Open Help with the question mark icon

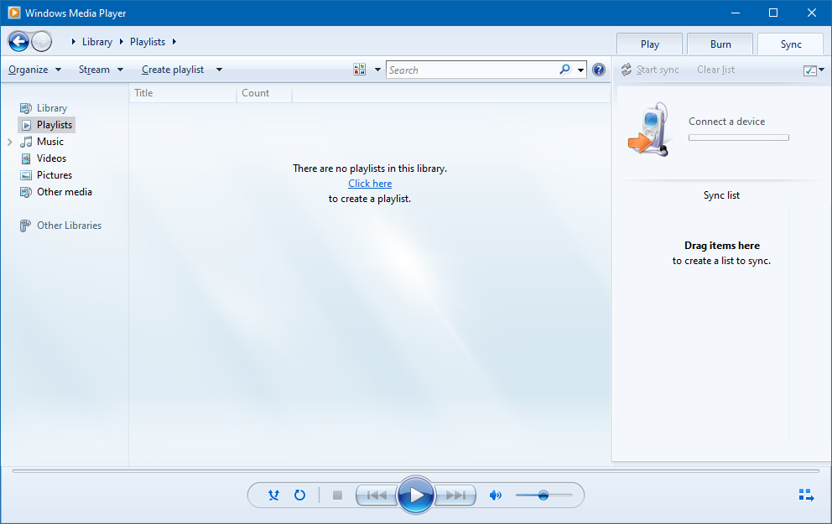click(599, 70)
